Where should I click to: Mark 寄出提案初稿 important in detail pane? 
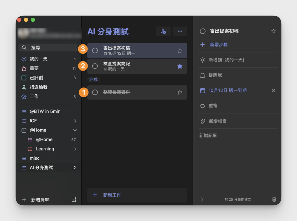pos(273,31)
